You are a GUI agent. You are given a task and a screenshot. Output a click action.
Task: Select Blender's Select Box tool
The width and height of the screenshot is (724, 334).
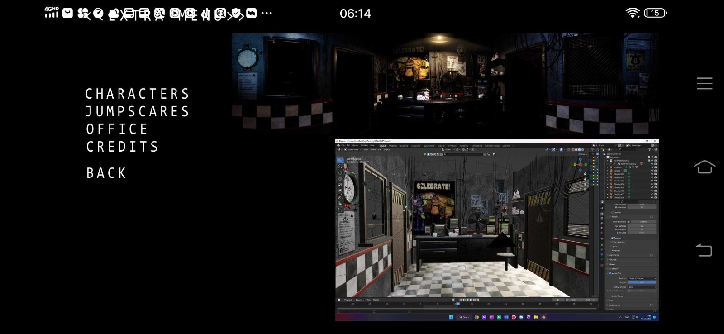(x=340, y=161)
